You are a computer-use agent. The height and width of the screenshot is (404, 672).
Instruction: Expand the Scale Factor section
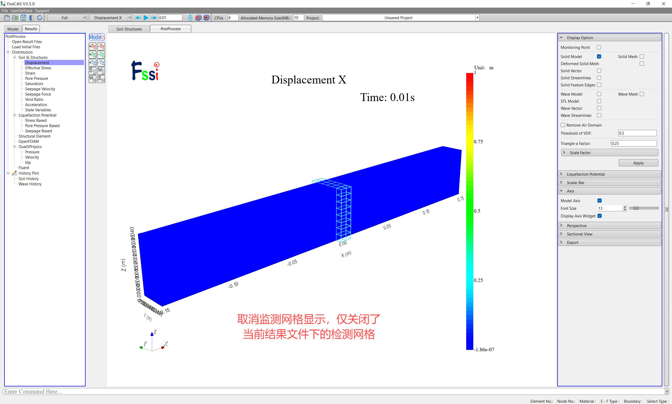pos(610,153)
